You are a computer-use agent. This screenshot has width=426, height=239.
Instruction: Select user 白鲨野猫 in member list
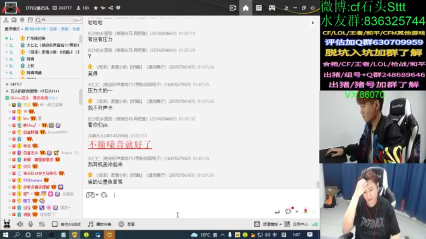(x=31, y=132)
